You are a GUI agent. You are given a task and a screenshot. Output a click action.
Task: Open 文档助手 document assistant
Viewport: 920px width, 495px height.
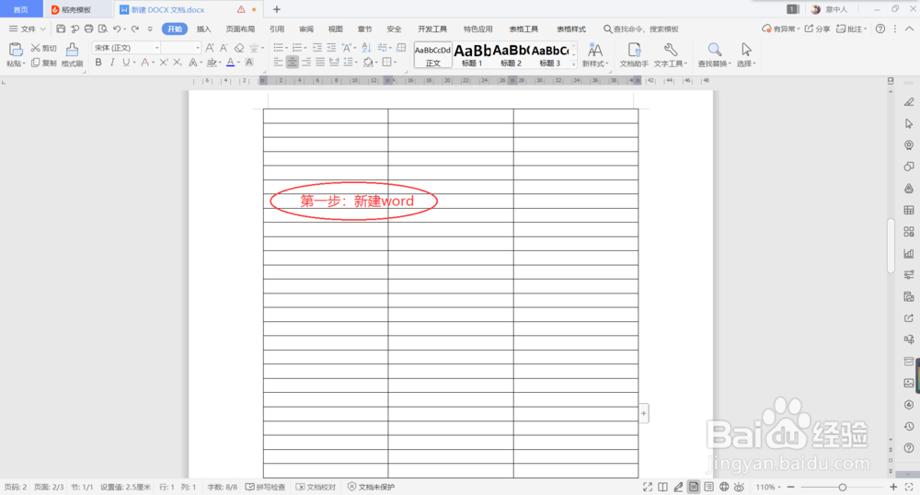click(634, 55)
